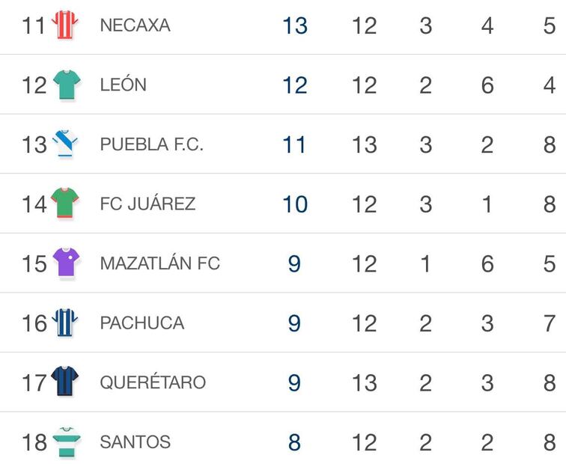Click the Santos green hooped jersey icon
Screen dimensions: 566x464
point(66,442)
